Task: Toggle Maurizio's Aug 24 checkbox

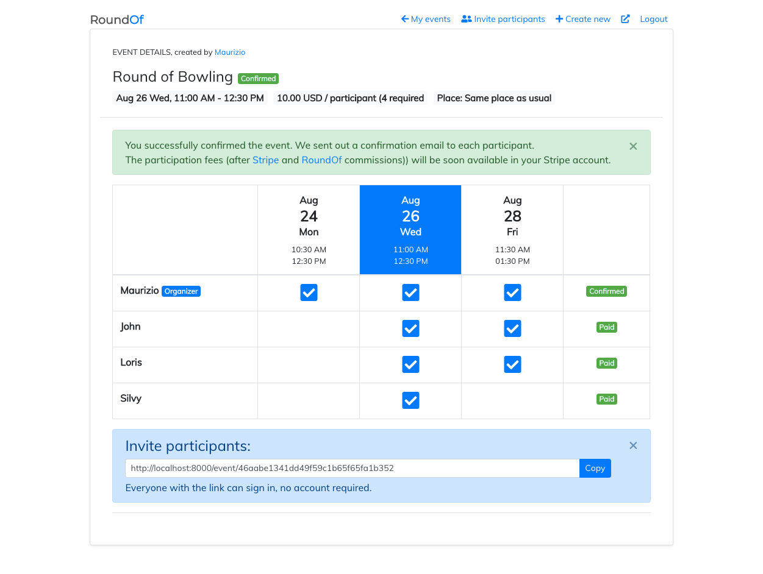Action: click(x=309, y=293)
